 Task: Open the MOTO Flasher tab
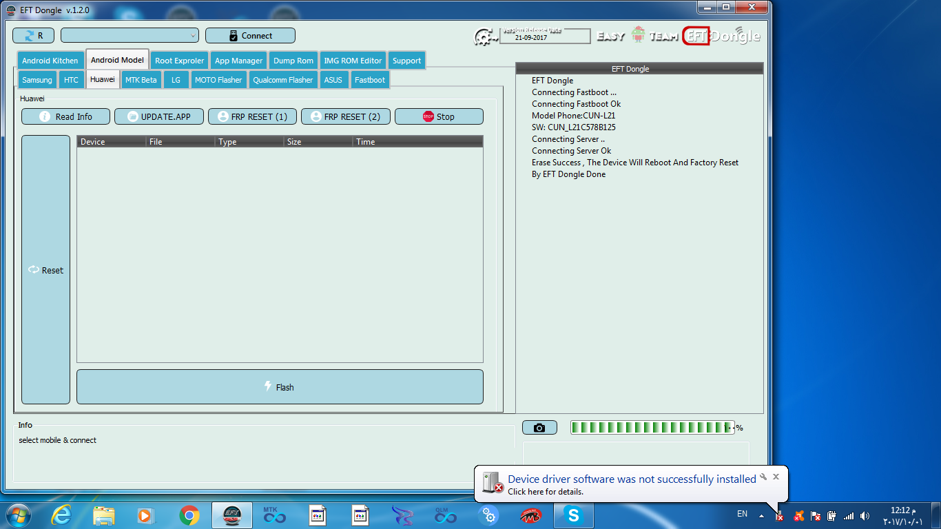218,80
